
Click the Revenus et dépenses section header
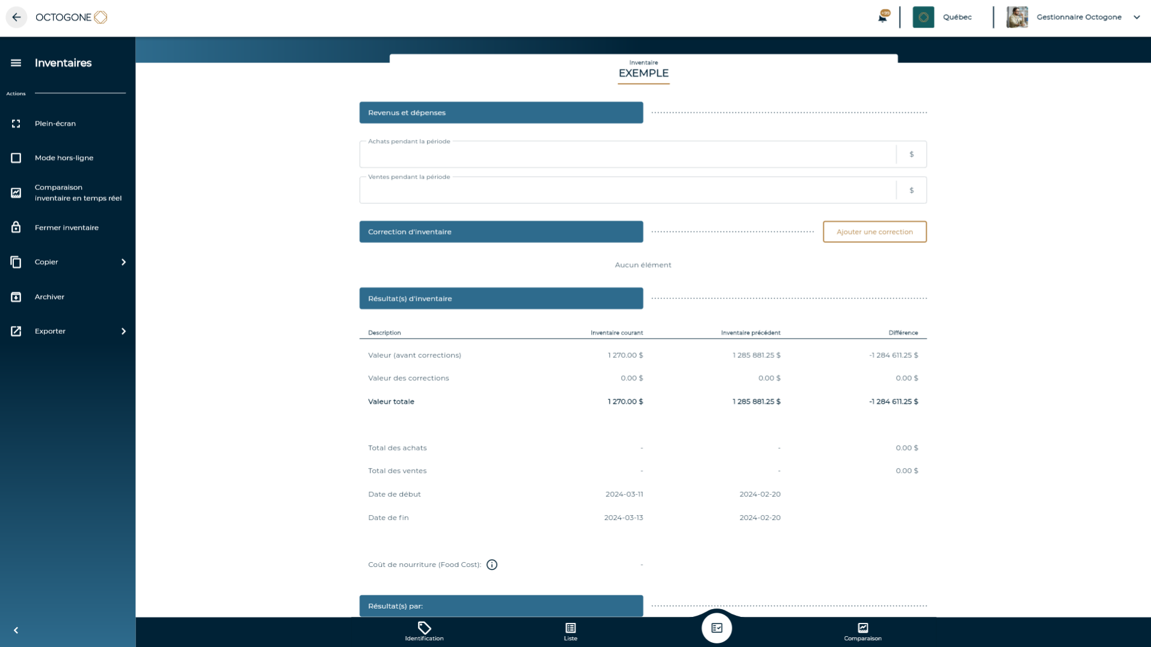(x=501, y=112)
